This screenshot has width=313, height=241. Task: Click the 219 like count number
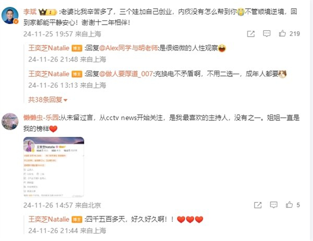point(295,33)
